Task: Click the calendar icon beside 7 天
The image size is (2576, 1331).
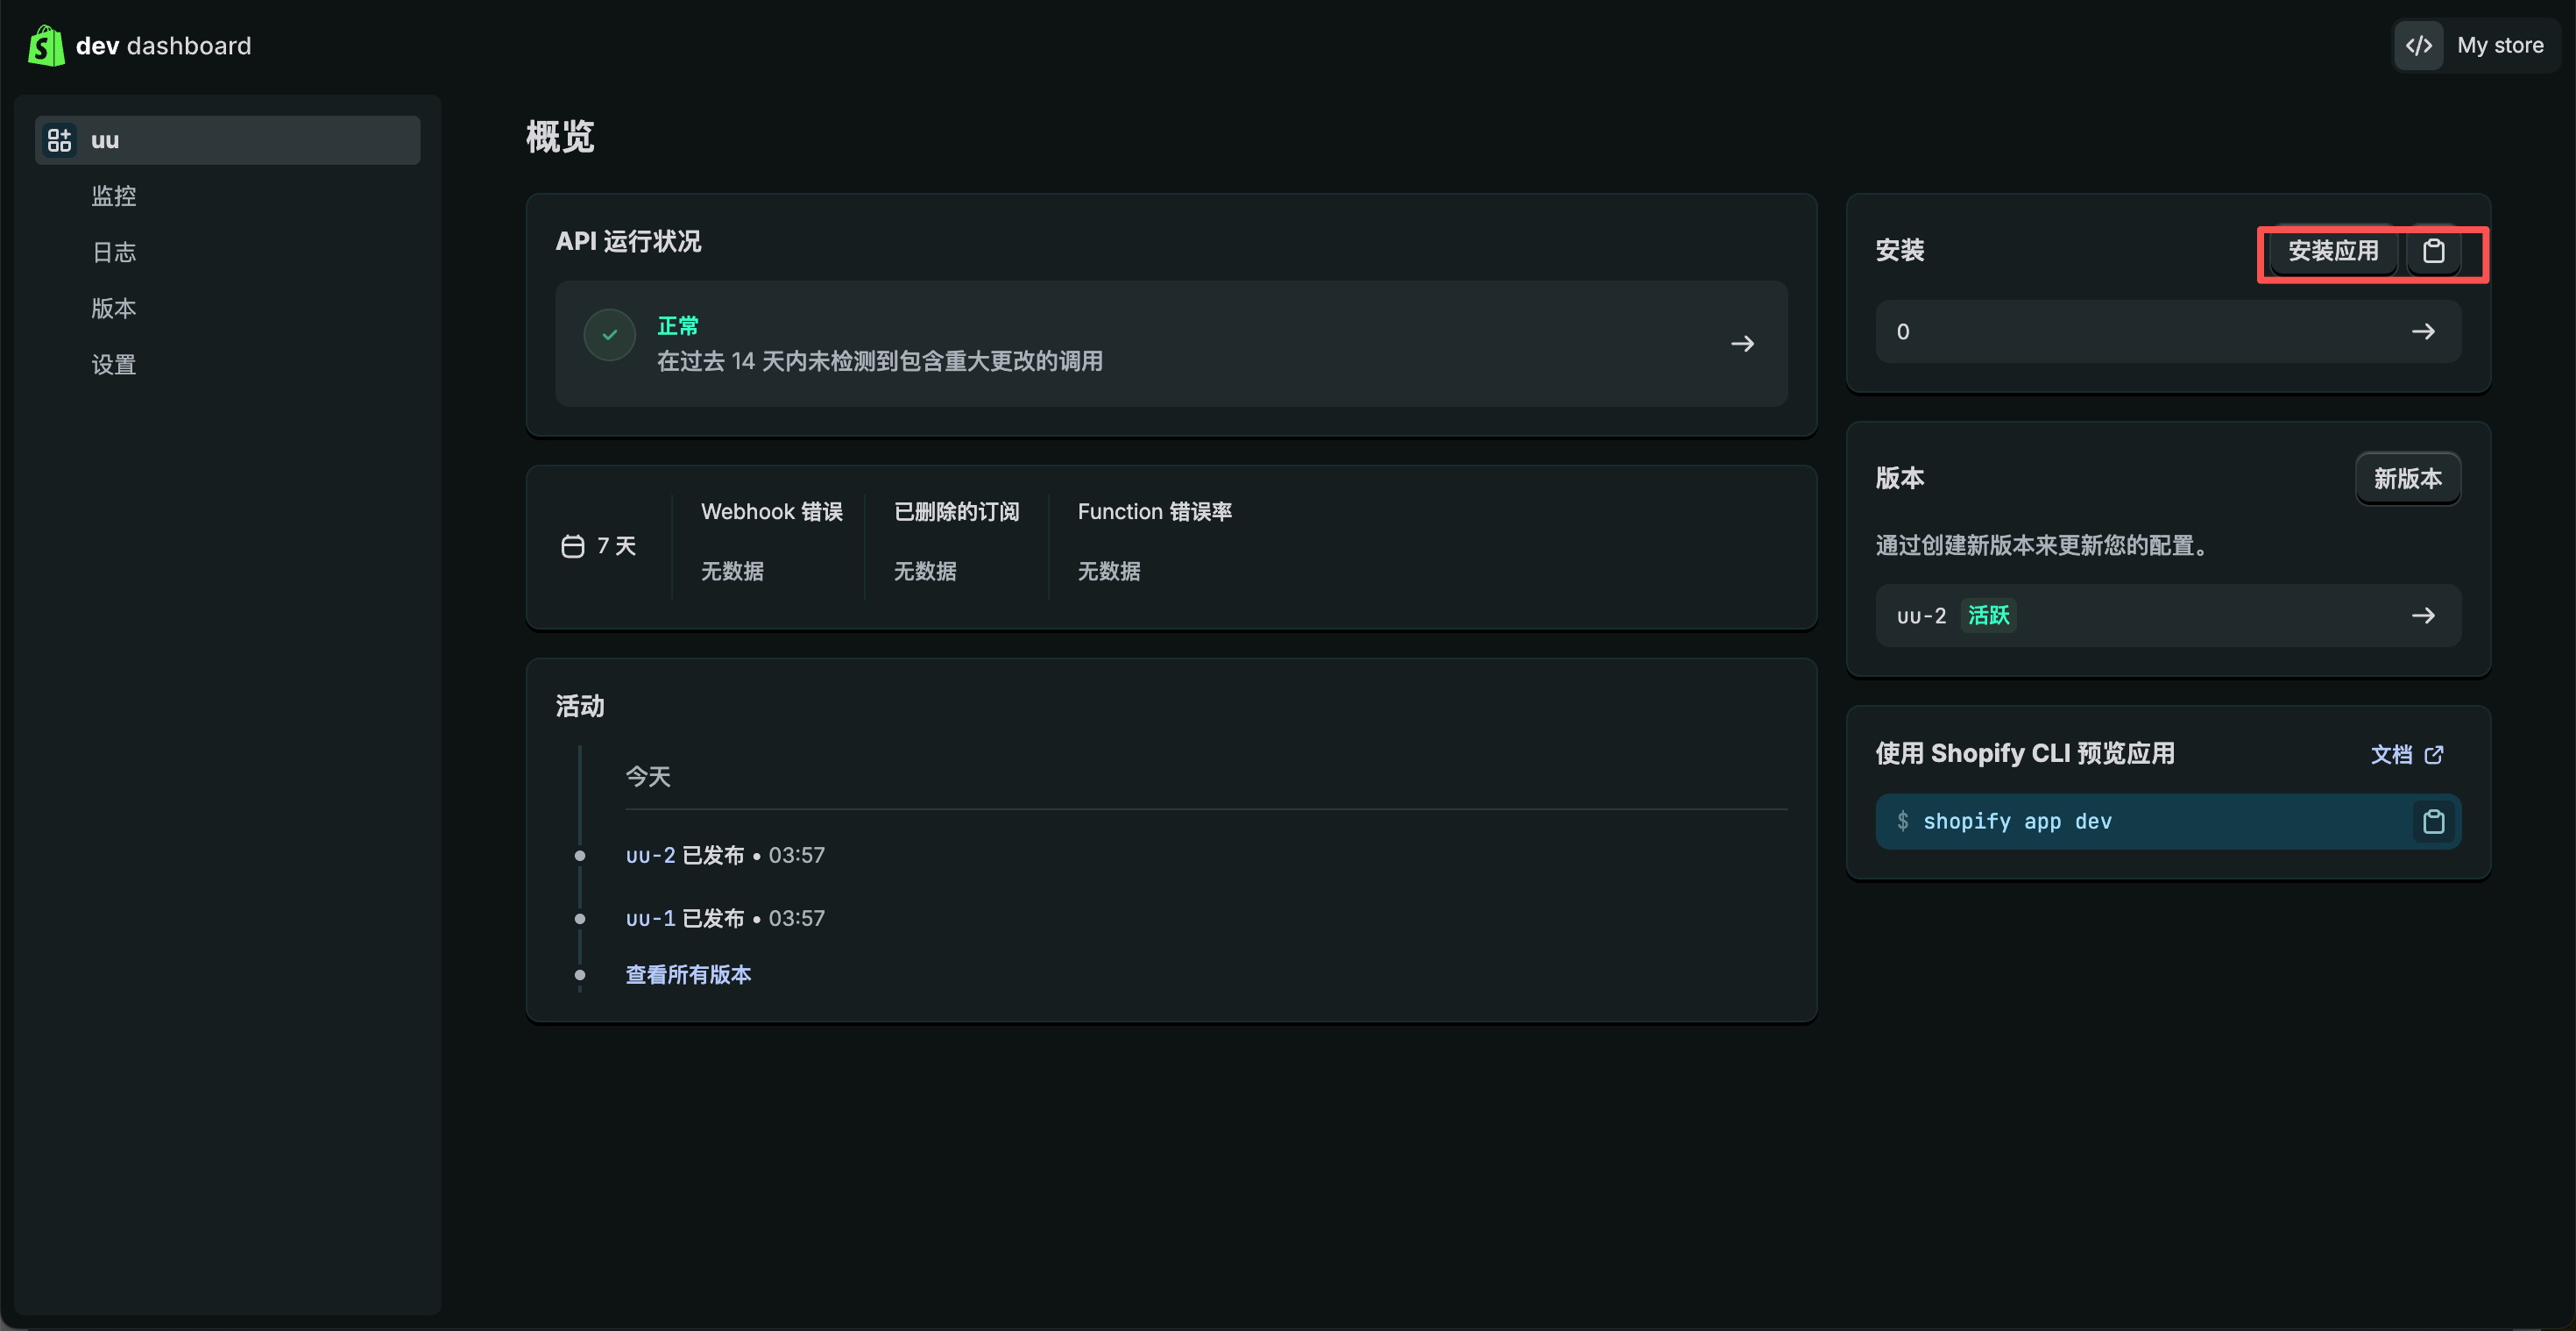Action: [x=572, y=546]
